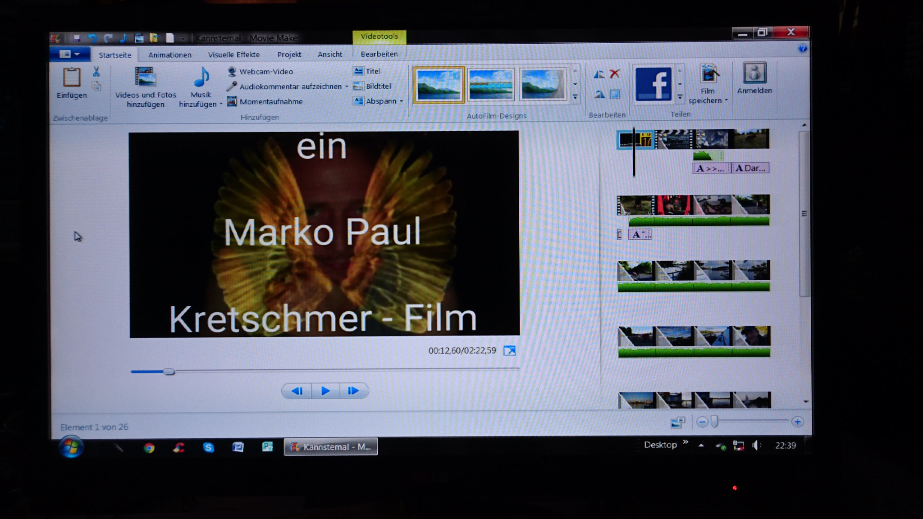The width and height of the screenshot is (923, 519).
Task: Insert a Titel before the clip
Action: (367, 71)
